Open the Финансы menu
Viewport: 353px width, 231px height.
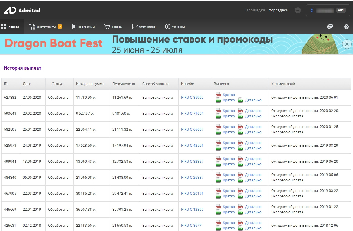coord(175,27)
